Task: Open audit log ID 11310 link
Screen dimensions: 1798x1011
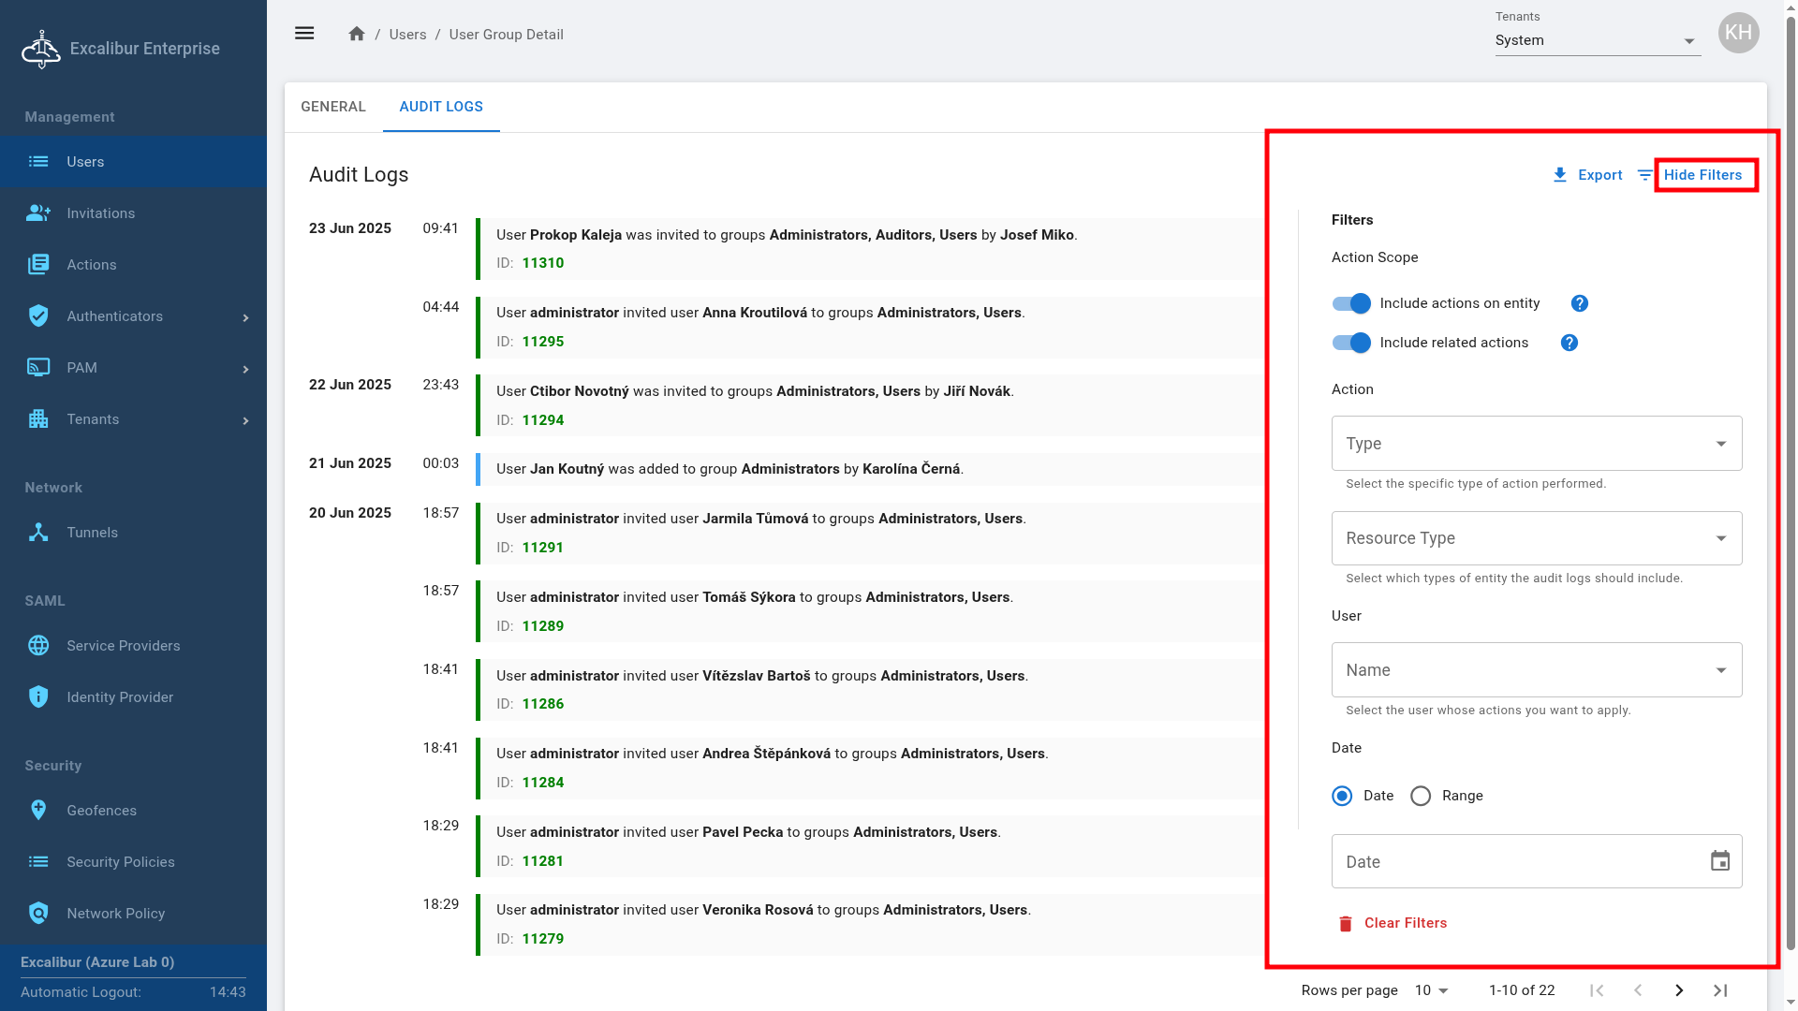Action: (x=543, y=263)
